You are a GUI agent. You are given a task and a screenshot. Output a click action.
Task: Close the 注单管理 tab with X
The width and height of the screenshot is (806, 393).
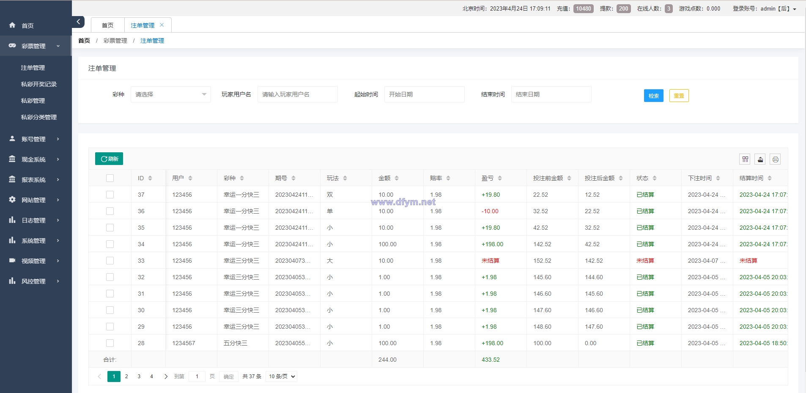click(162, 25)
